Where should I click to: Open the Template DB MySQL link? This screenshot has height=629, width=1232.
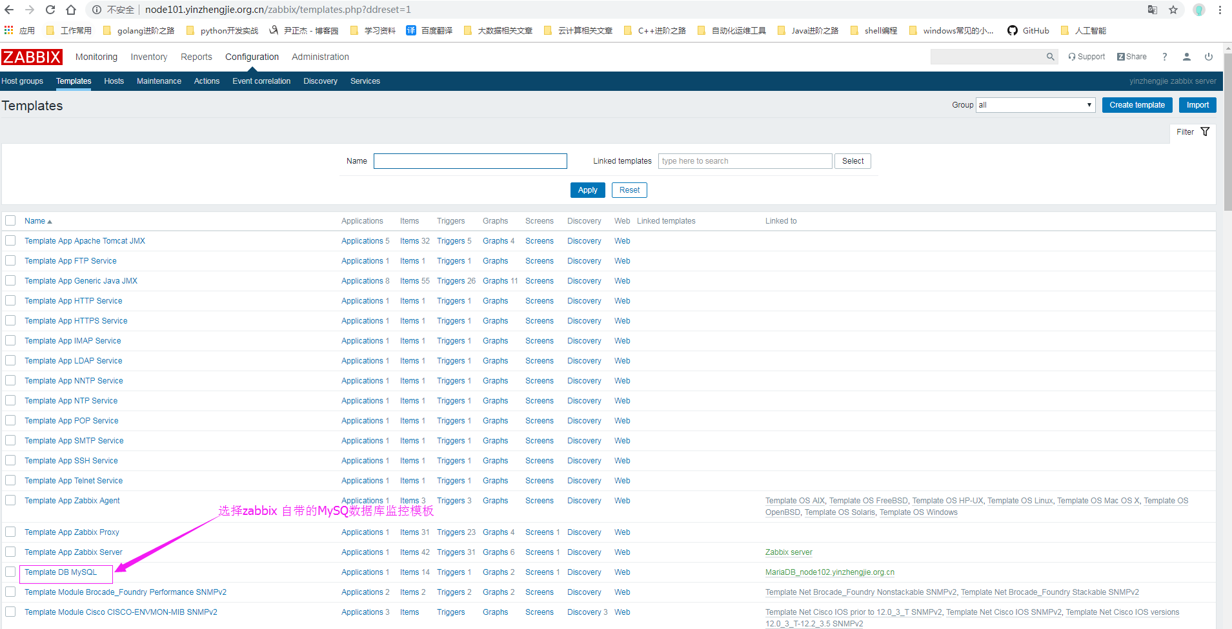pos(61,572)
